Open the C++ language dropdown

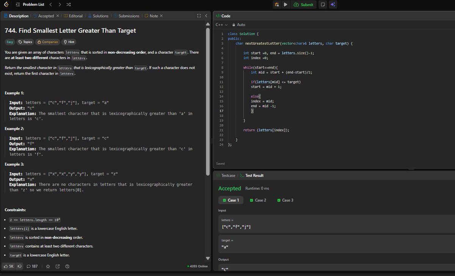[221, 25]
